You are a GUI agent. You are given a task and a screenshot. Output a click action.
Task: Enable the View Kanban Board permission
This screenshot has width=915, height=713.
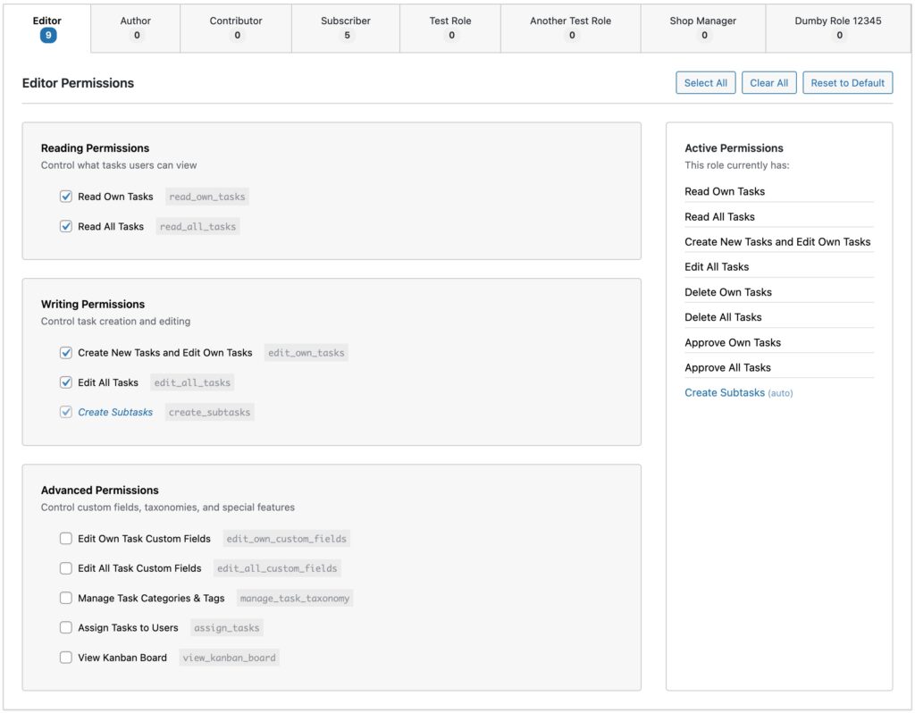[x=66, y=657]
